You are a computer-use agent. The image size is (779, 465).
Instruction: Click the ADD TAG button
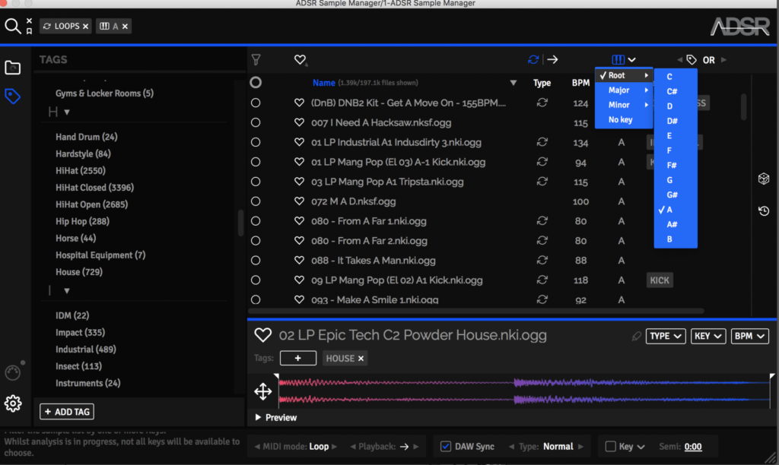tap(67, 412)
